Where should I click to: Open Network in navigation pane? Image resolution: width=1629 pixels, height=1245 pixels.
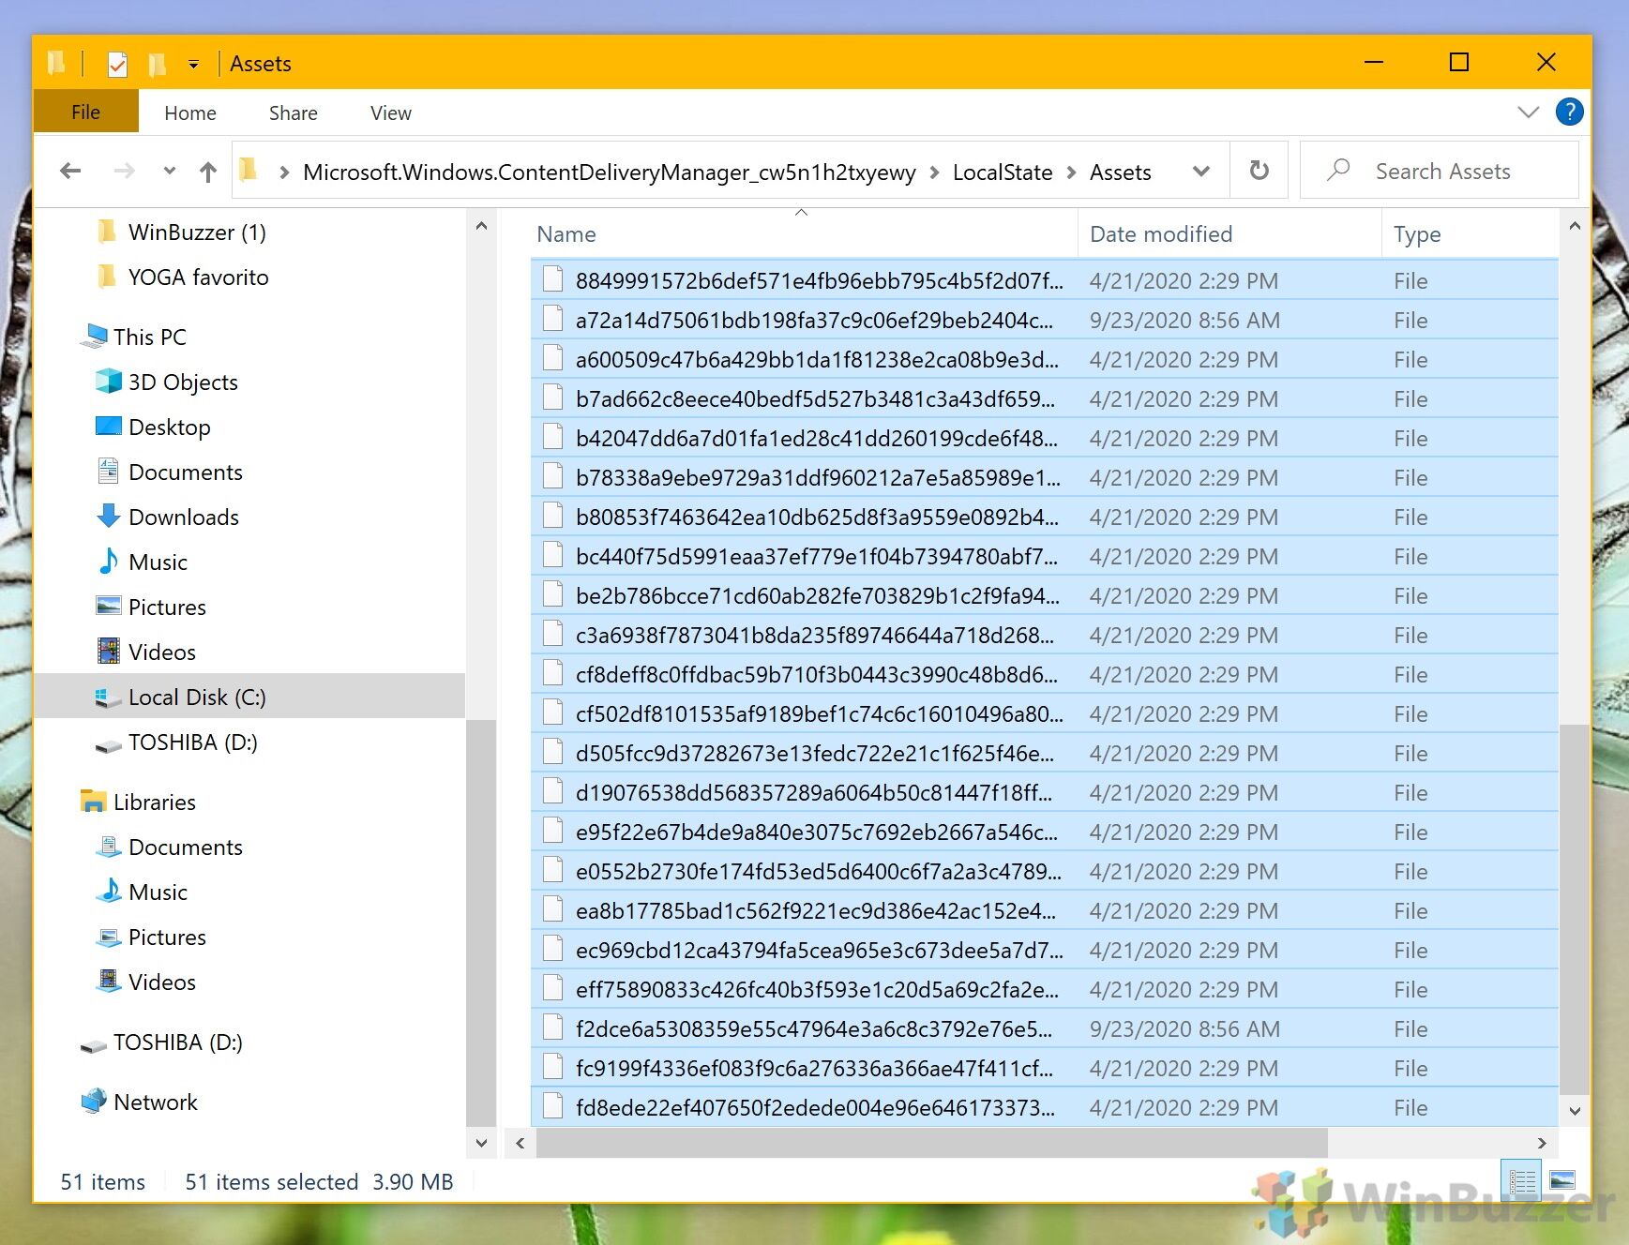pyautogui.click(x=155, y=1102)
